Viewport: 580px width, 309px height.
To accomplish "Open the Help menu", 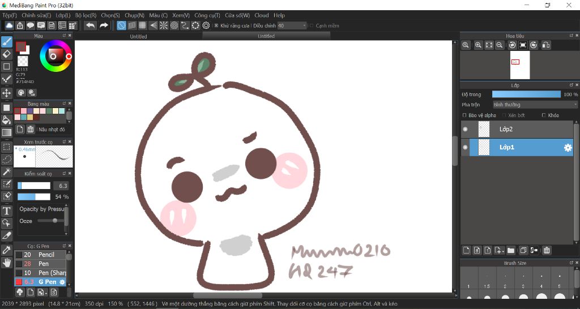I will coord(279,15).
